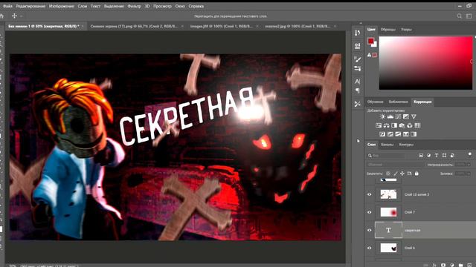Viewport: 476px width, 267px height.
Task: Open the Файл menu
Action: [7, 6]
